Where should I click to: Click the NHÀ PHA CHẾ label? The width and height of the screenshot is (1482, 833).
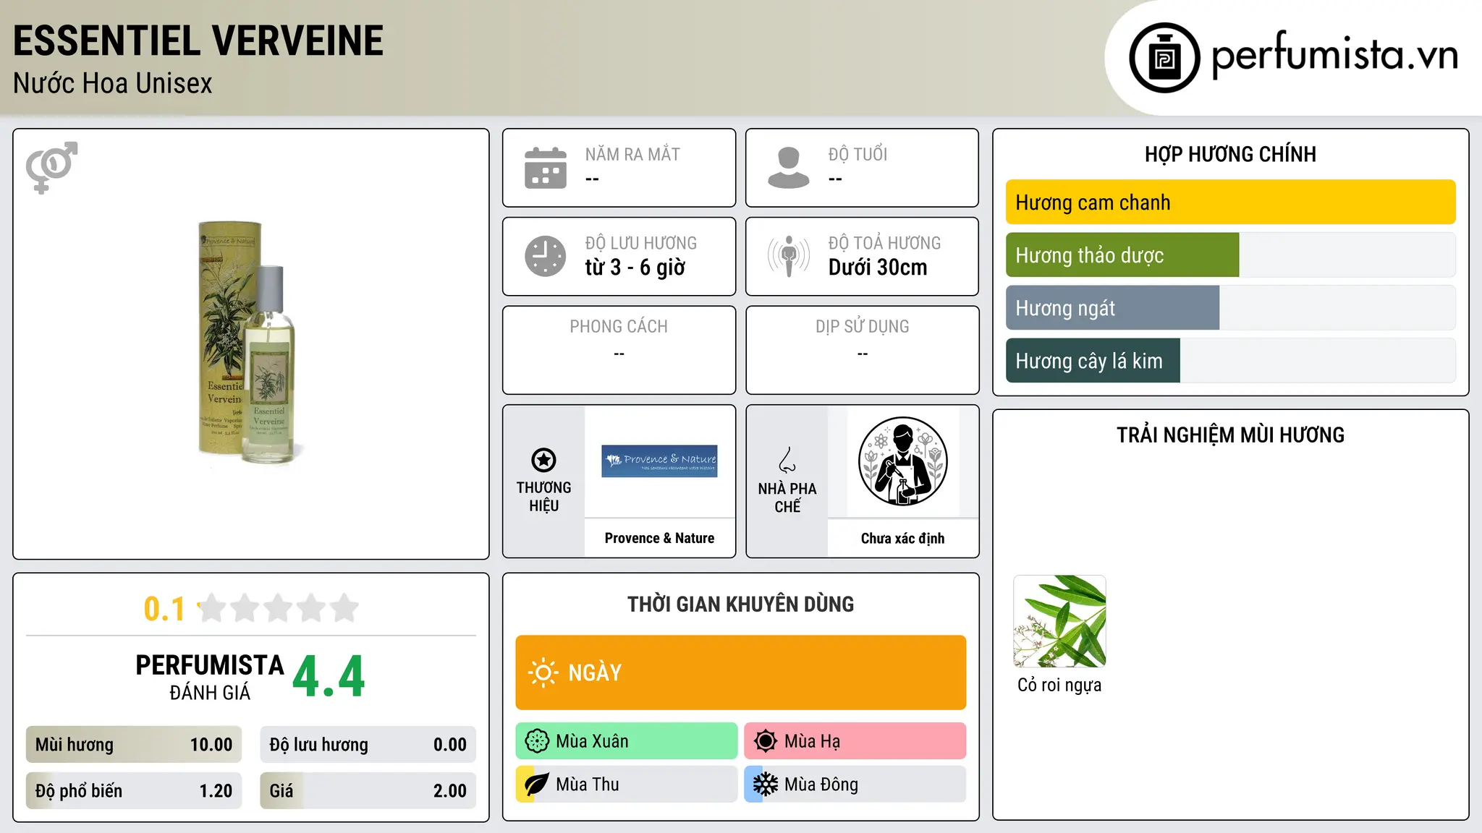tap(787, 497)
